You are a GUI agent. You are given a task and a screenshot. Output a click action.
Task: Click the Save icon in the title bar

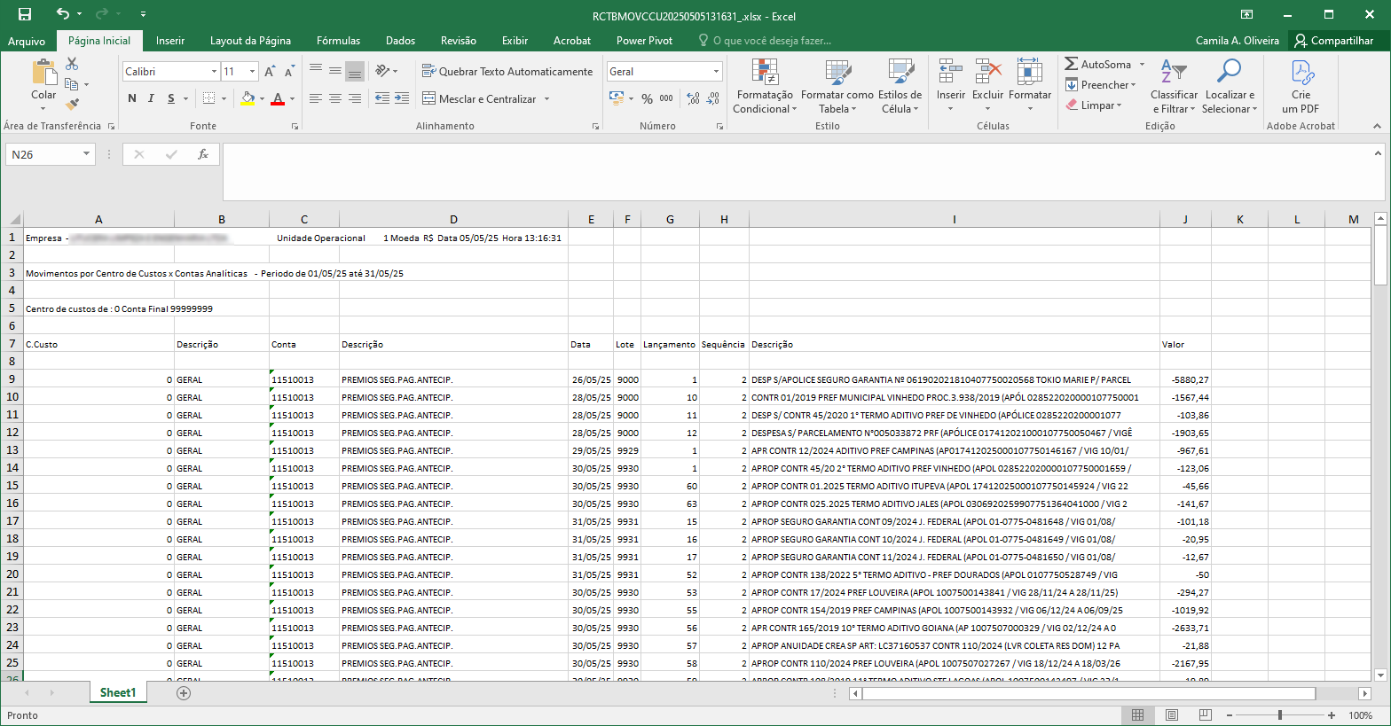point(25,14)
